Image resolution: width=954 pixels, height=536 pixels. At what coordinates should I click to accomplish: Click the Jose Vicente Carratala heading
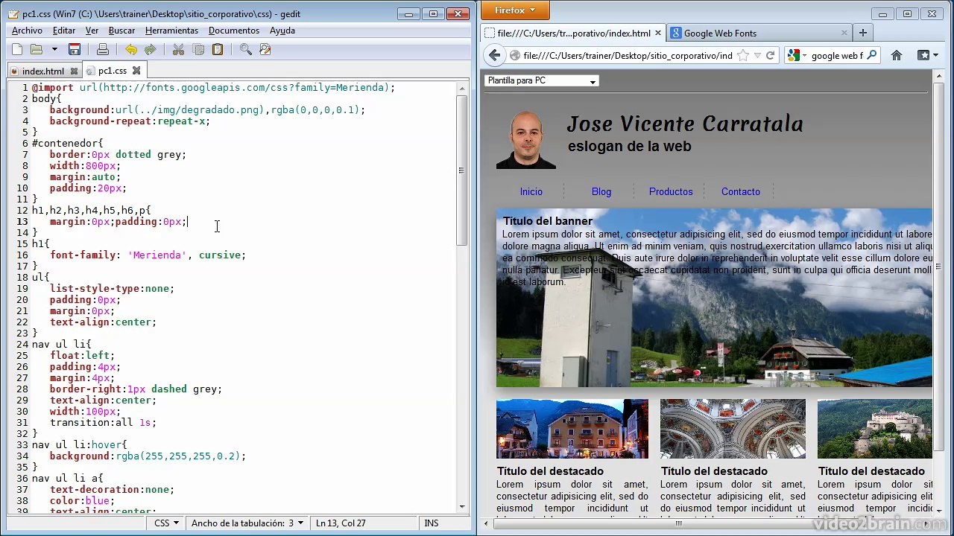pyautogui.click(x=685, y=124)
